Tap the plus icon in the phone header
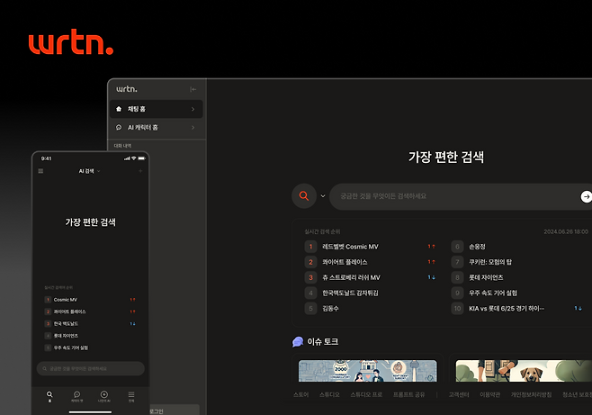This screenshot has width=592, height=415. [140, 171]
